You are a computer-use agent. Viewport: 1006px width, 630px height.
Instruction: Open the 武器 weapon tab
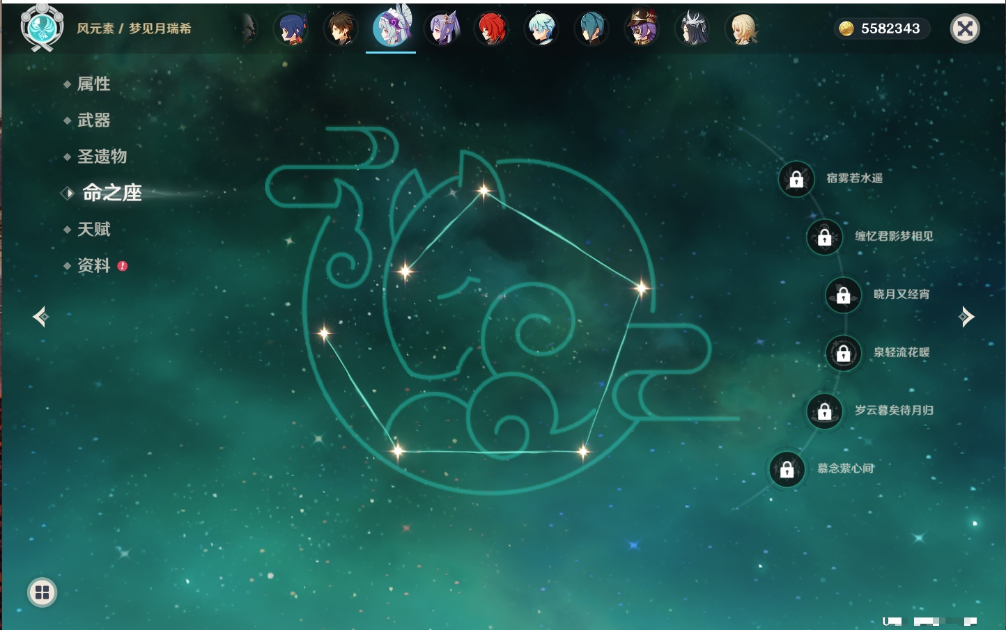[x=93, y=120]
